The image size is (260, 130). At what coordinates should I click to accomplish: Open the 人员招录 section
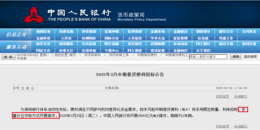(x=135, y=38)
